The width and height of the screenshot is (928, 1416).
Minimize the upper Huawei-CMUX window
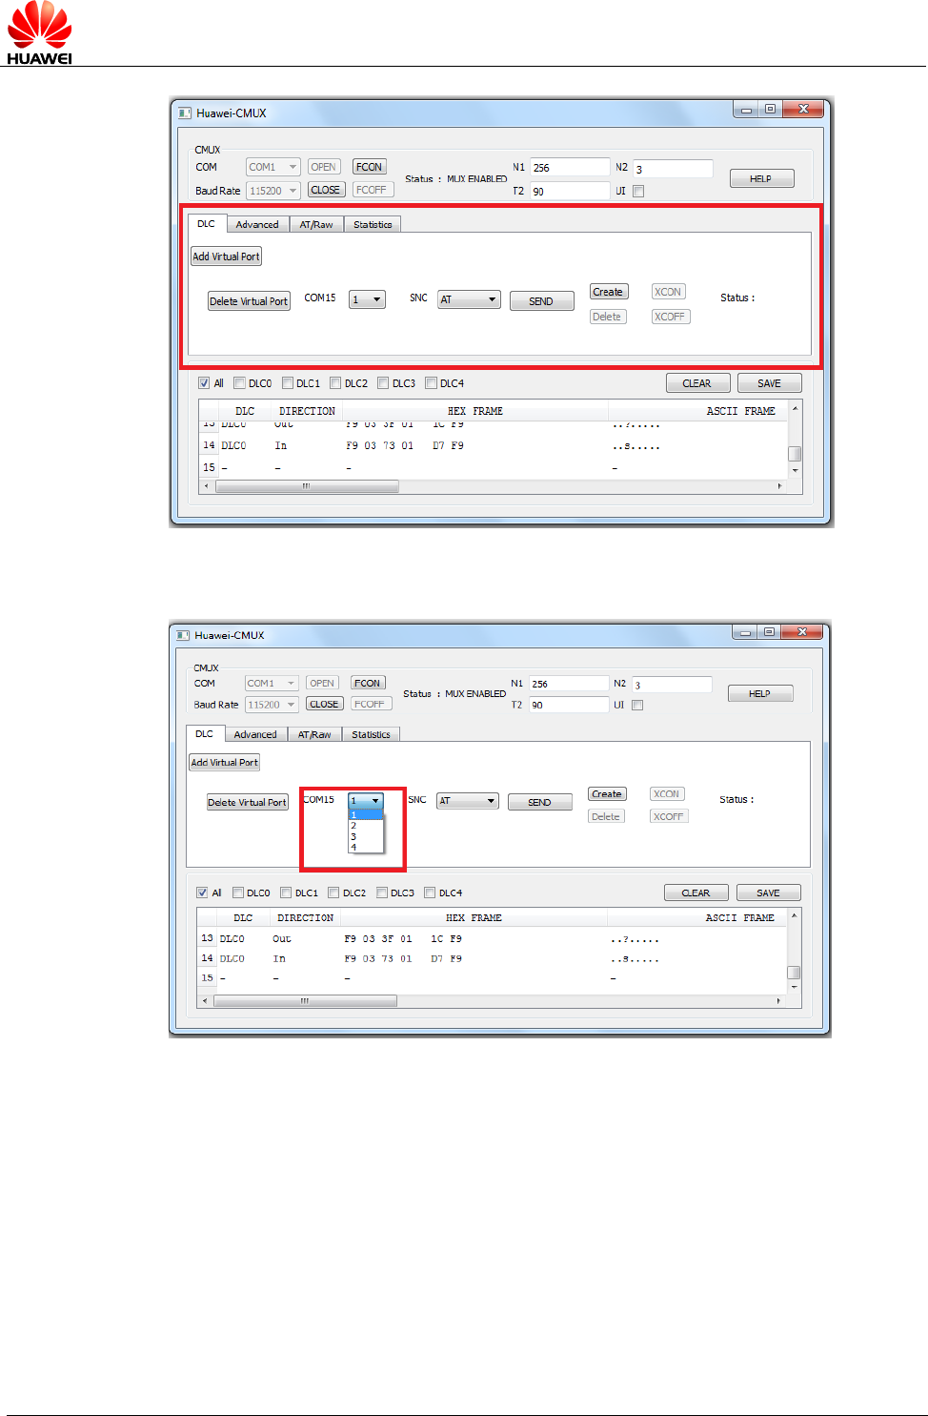pyautogui.click(x=746, y=110)
